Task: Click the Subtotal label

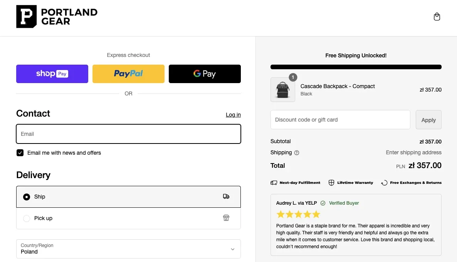Action: coord(281,141)
